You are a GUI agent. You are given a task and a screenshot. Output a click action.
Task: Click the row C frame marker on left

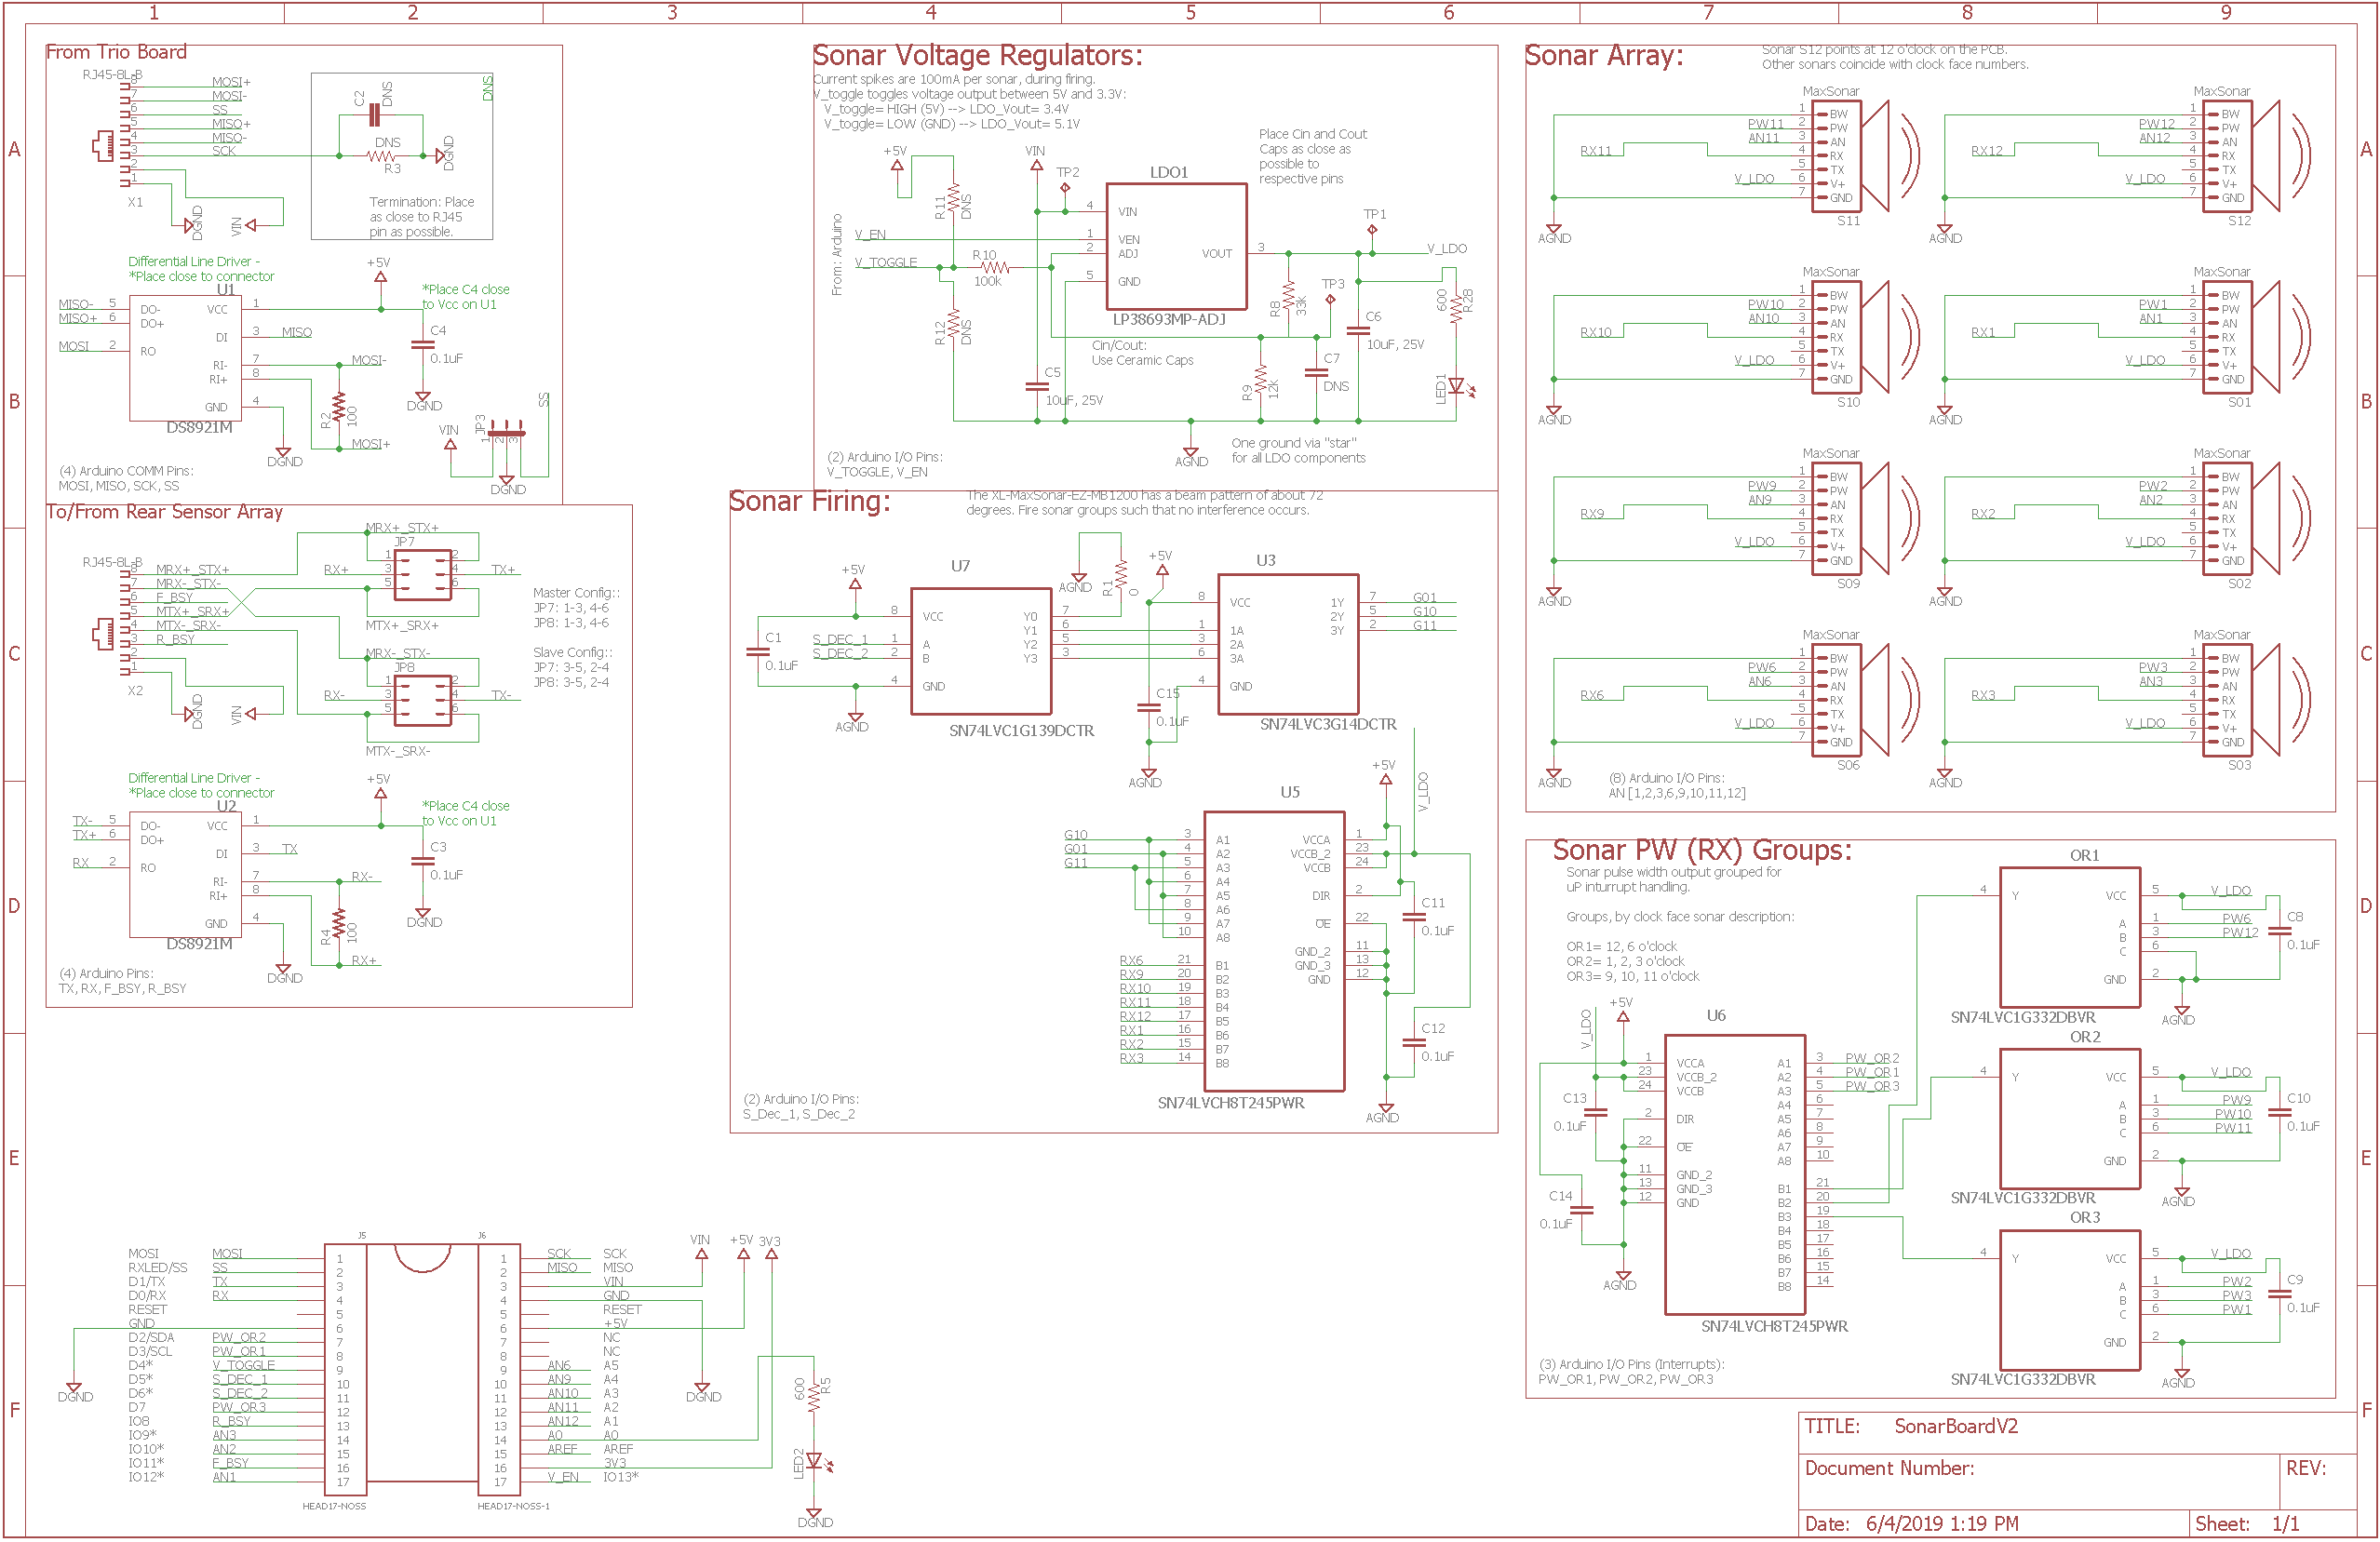(14, 653)
